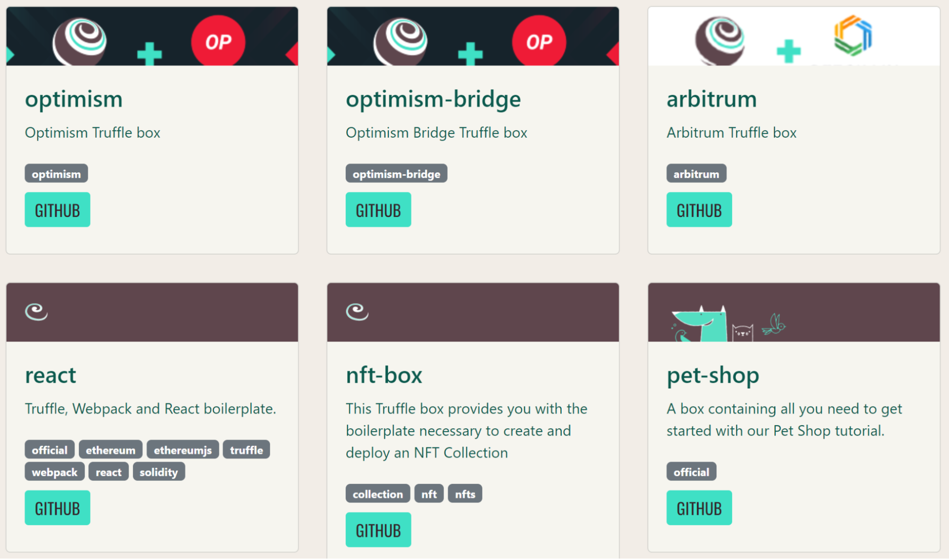Click the official tag on the pet-shop card
949x559 pixels.
pos(691,471)
